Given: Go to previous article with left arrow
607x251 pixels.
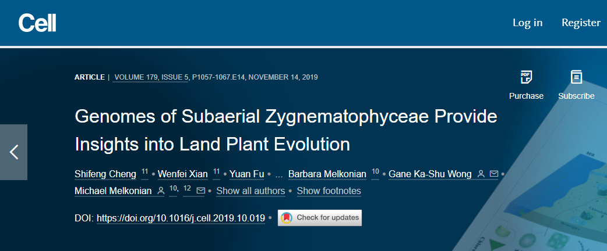Looking at the screenshot, I should click(13, 152).
